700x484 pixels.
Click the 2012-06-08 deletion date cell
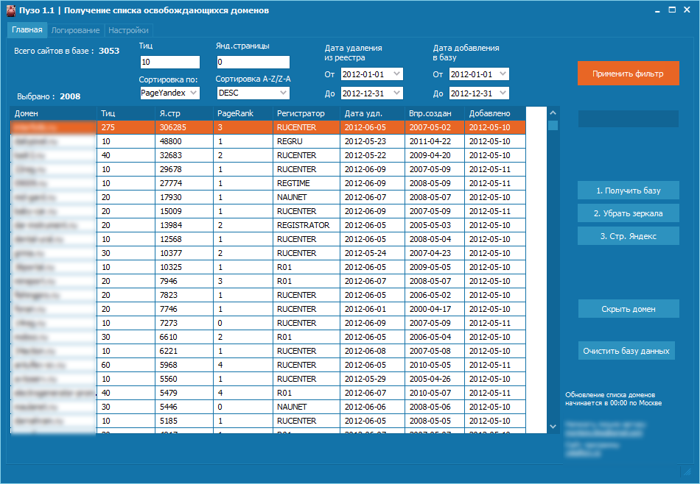point(372,351)
